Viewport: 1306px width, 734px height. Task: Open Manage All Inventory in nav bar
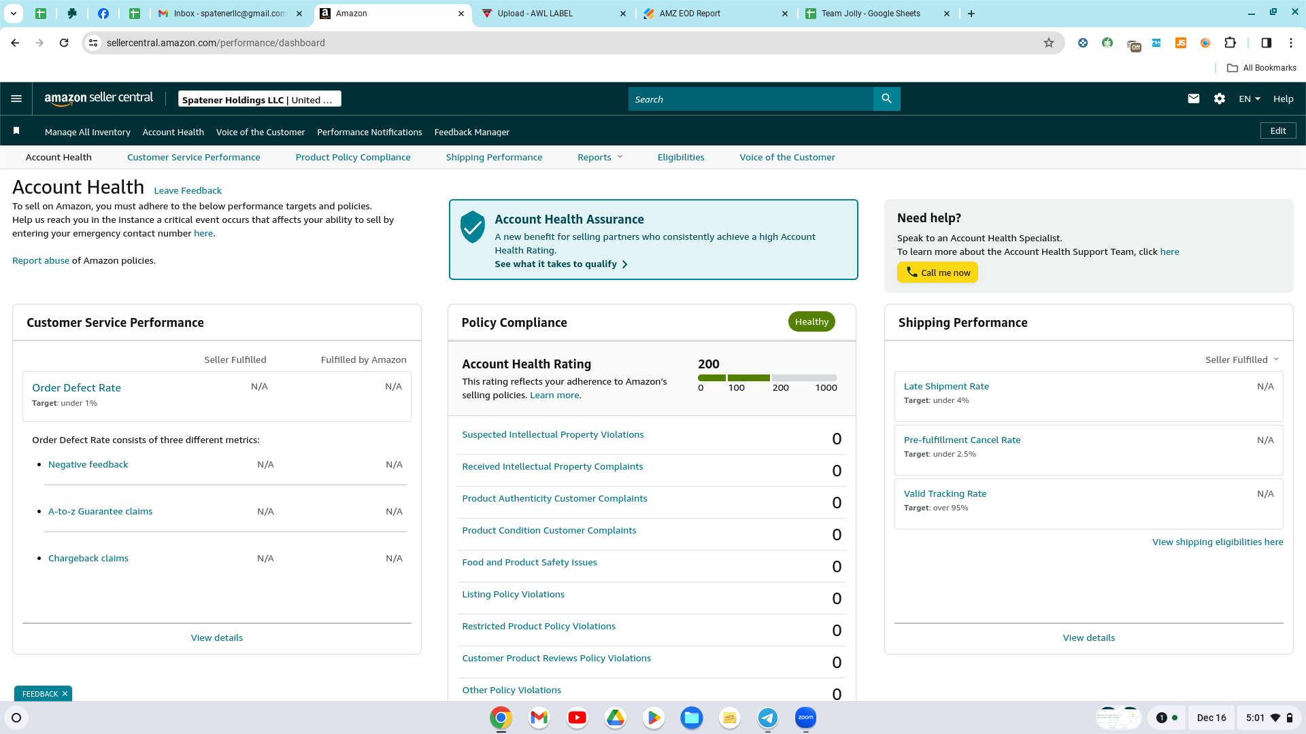(x=88, y=132)
